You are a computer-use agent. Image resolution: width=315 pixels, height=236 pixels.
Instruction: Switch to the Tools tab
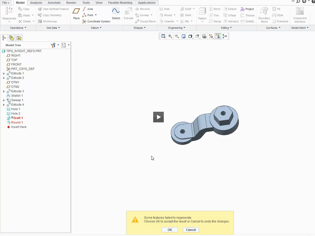tap(86, 3)
